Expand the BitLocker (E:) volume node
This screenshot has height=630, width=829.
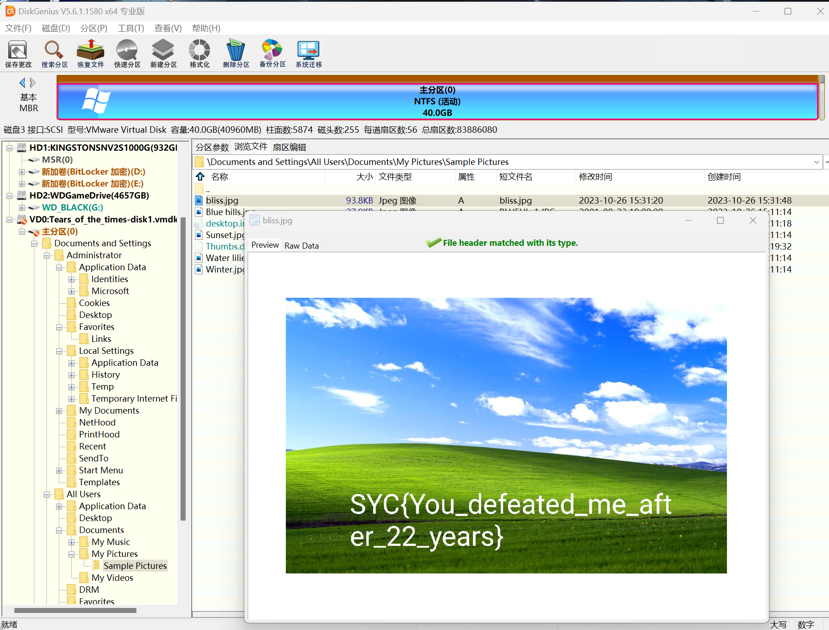pyautogui.click(x=22, y=184)
